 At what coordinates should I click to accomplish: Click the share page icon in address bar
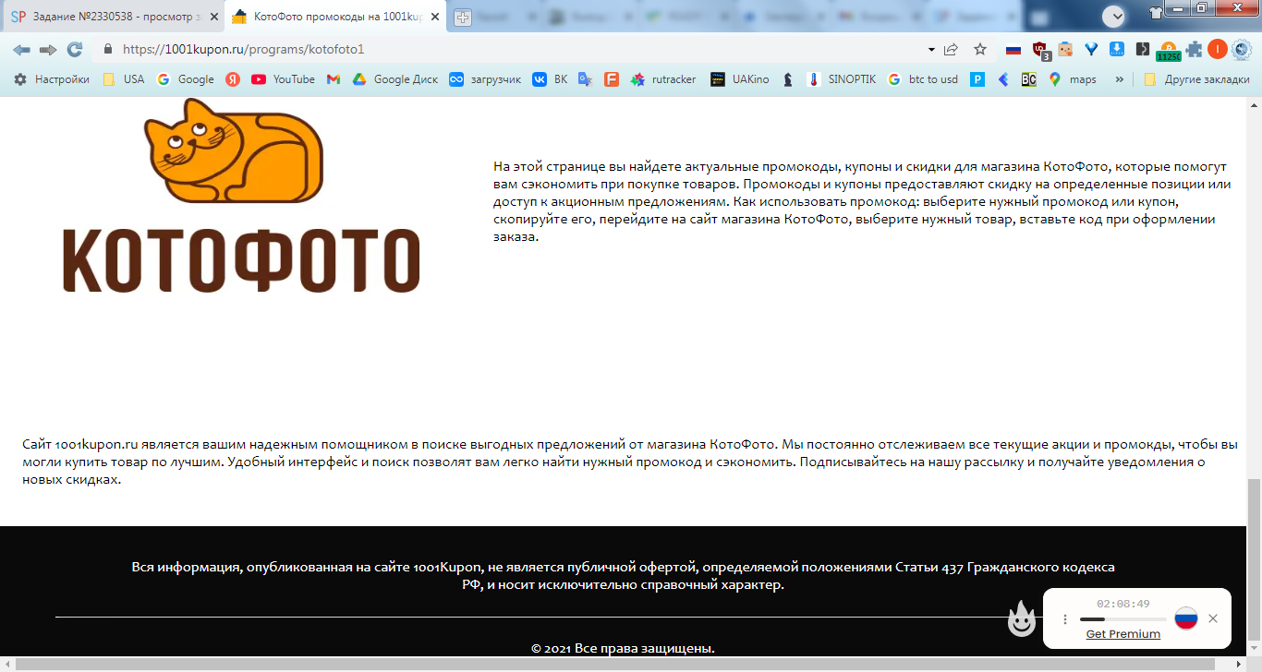(951, 49)
